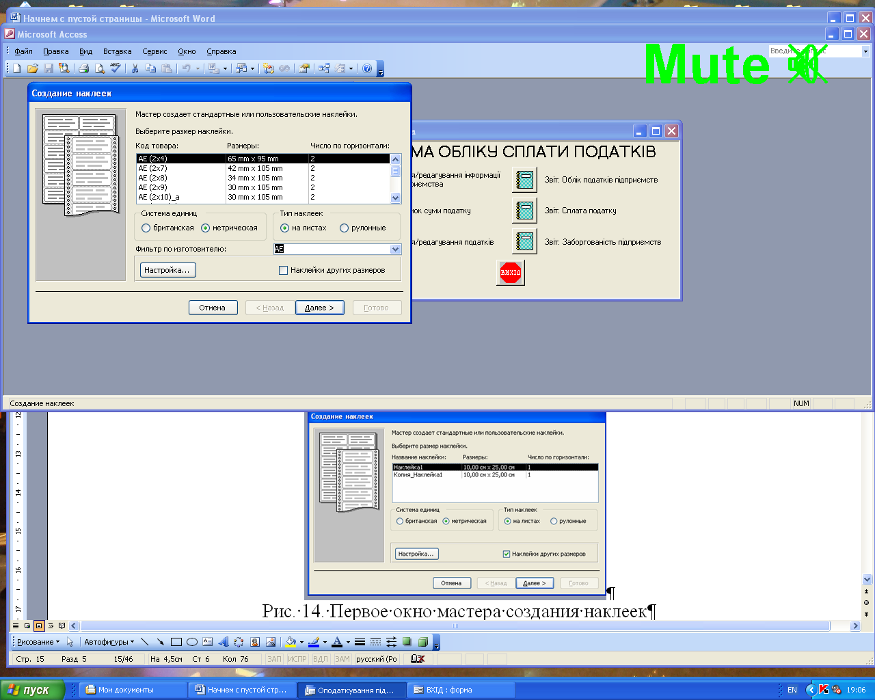Switch to ВХІД : форма taskbar button

[x=461, y=690]
